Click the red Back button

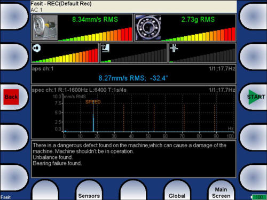point(11,97)
